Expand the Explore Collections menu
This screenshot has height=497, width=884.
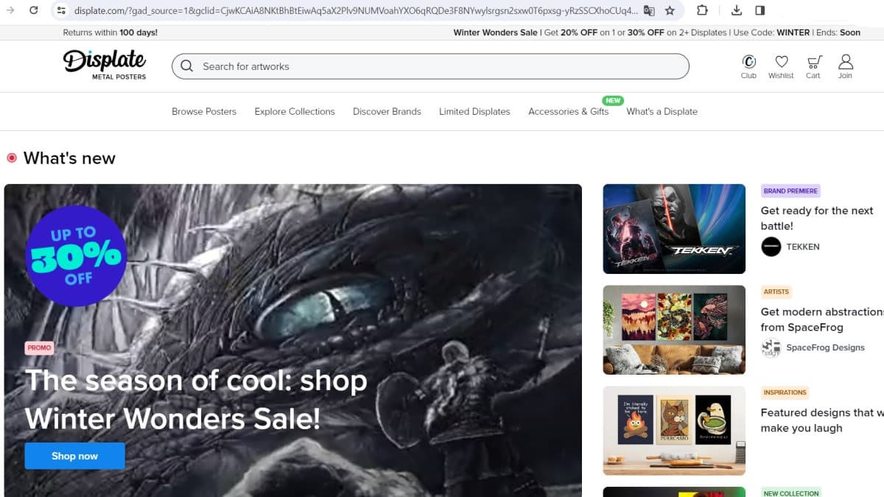(295, 111)
